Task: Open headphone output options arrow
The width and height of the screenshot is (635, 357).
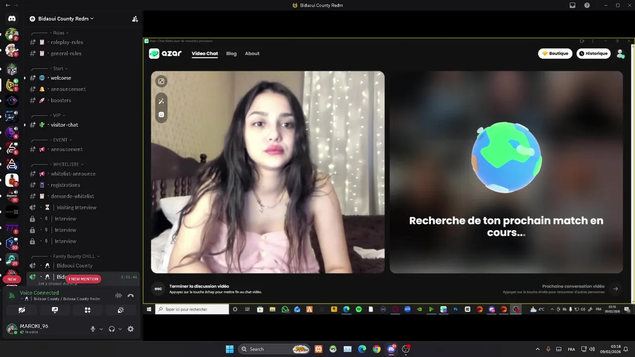Action: pos(120,329)
